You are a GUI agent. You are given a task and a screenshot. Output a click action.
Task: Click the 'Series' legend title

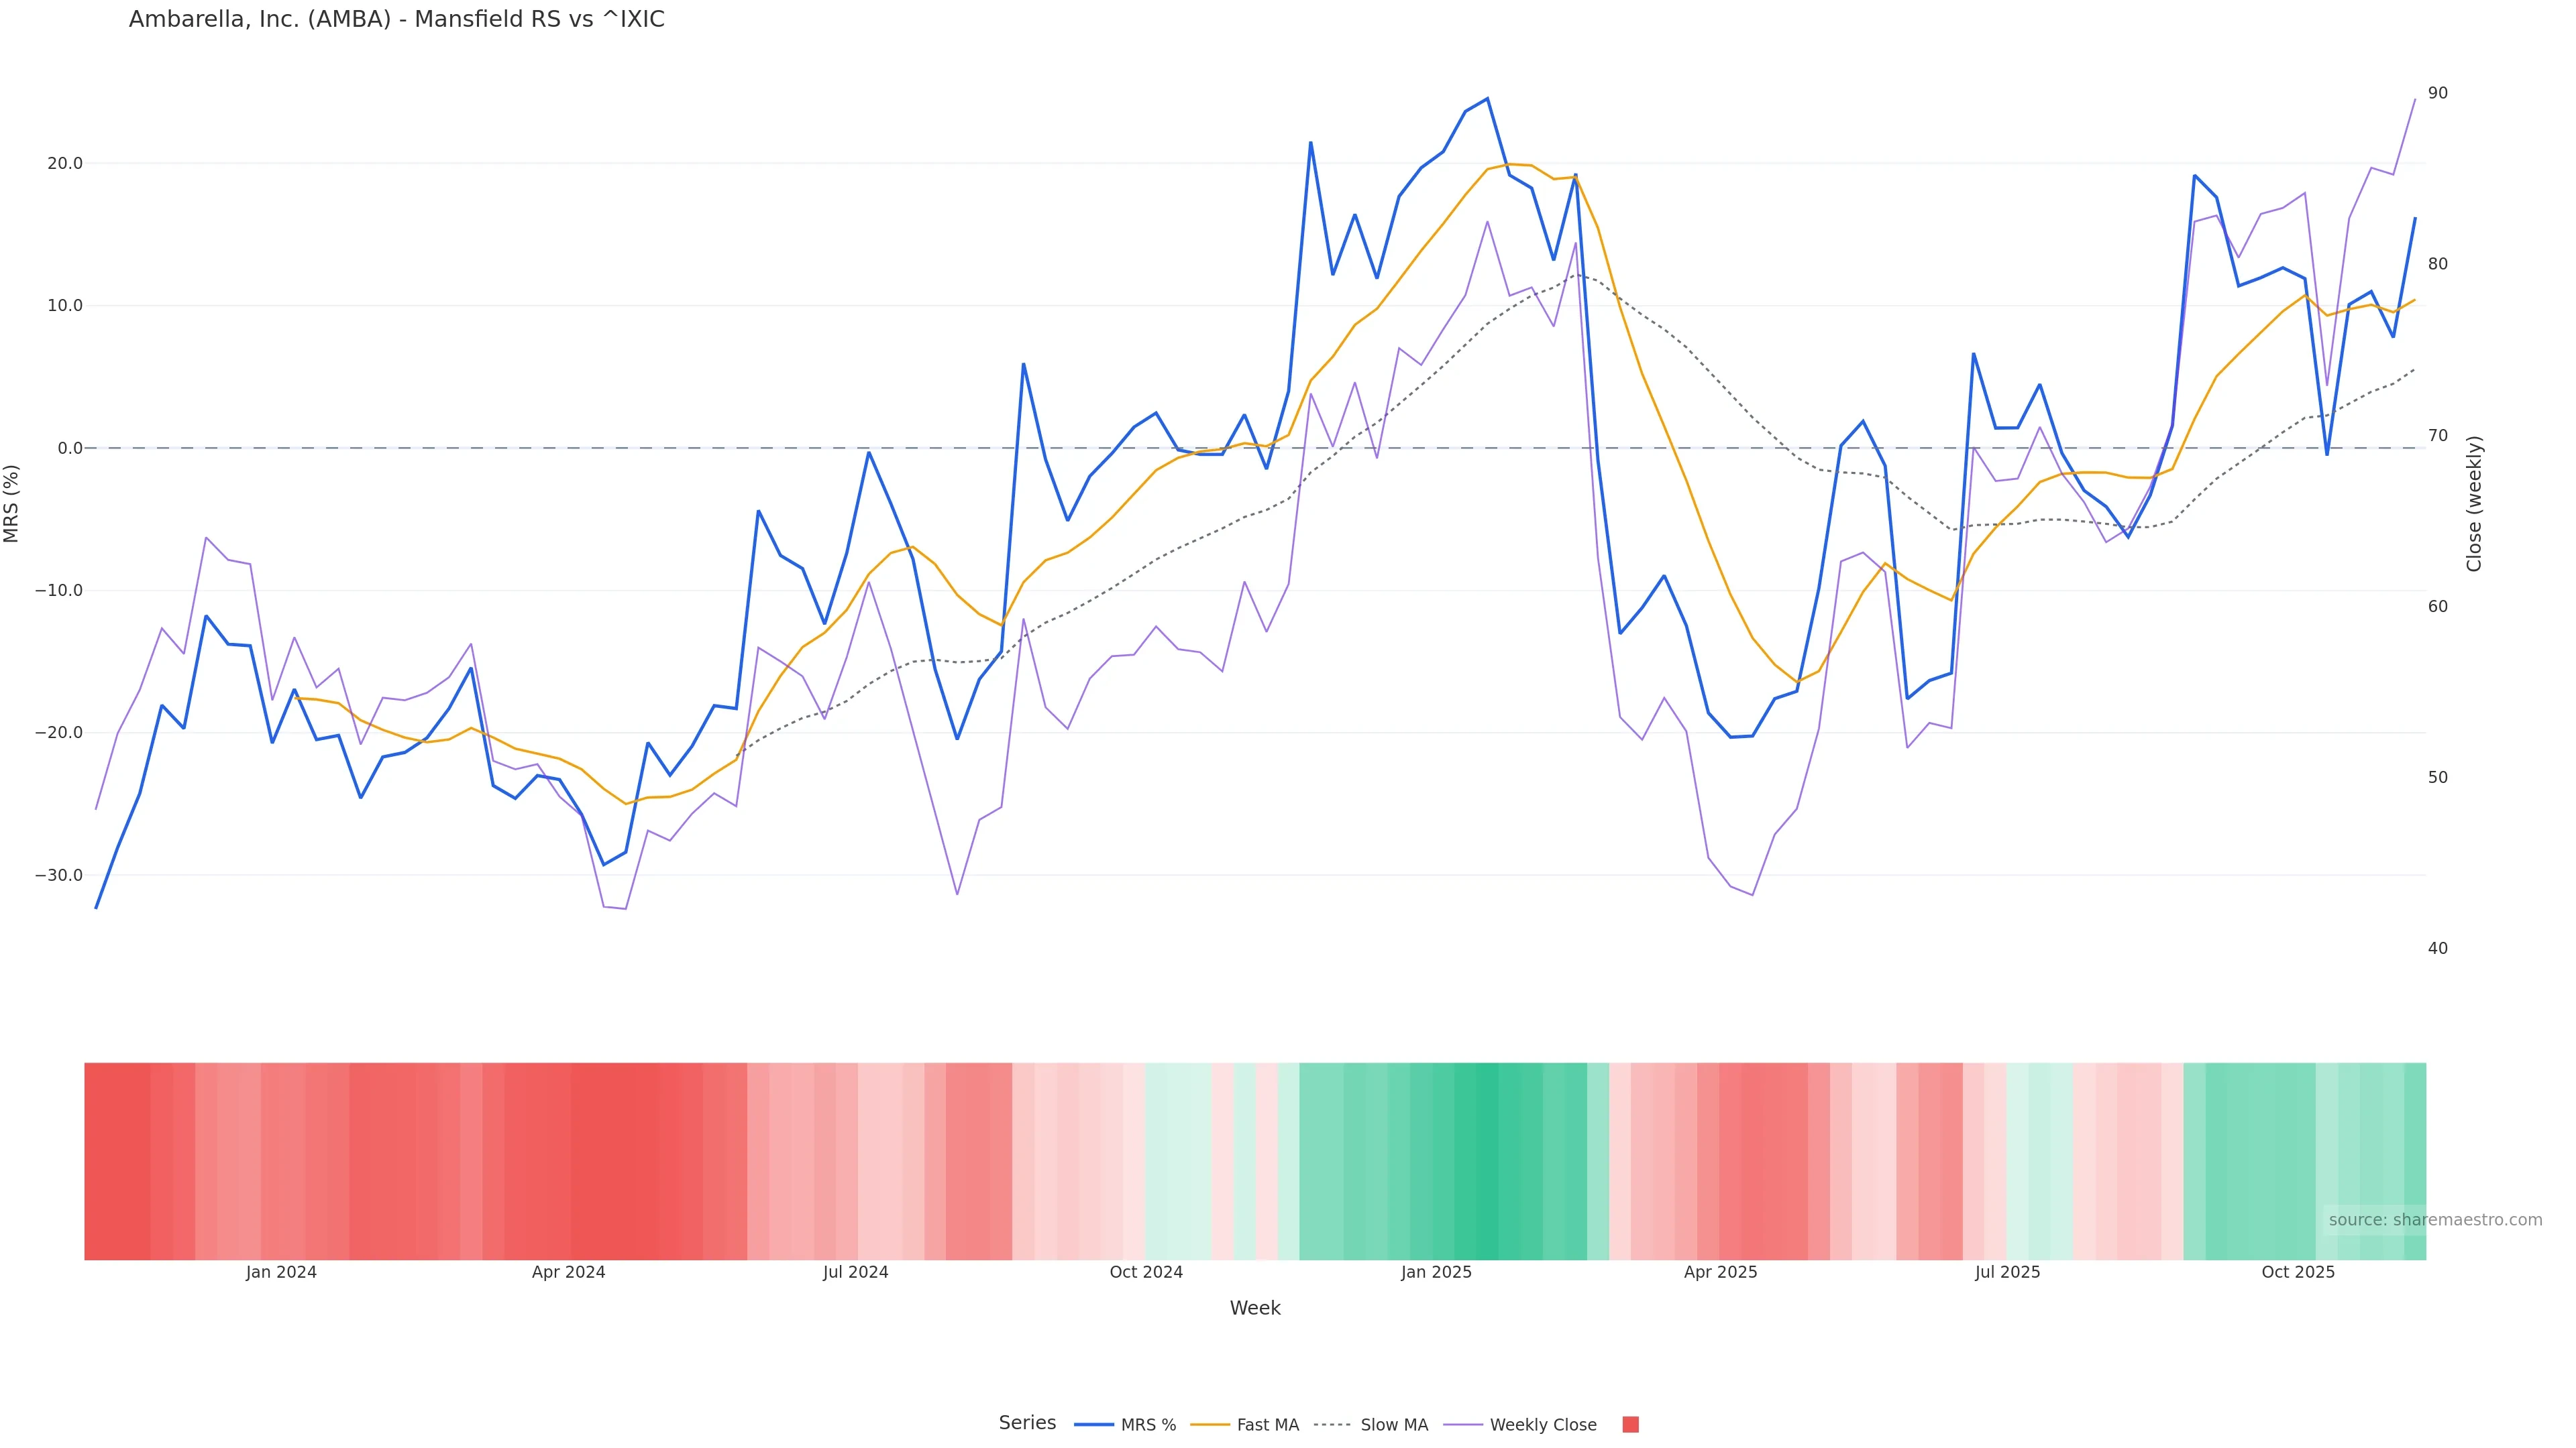[x=1027, y=1423]
